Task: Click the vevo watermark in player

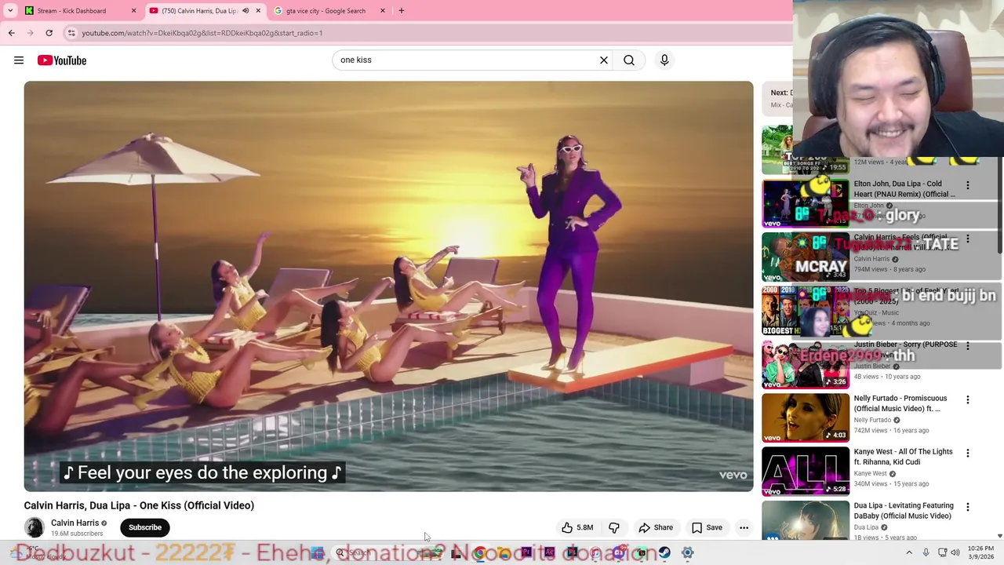Action: pyautogui.click(x=733, y=475)
